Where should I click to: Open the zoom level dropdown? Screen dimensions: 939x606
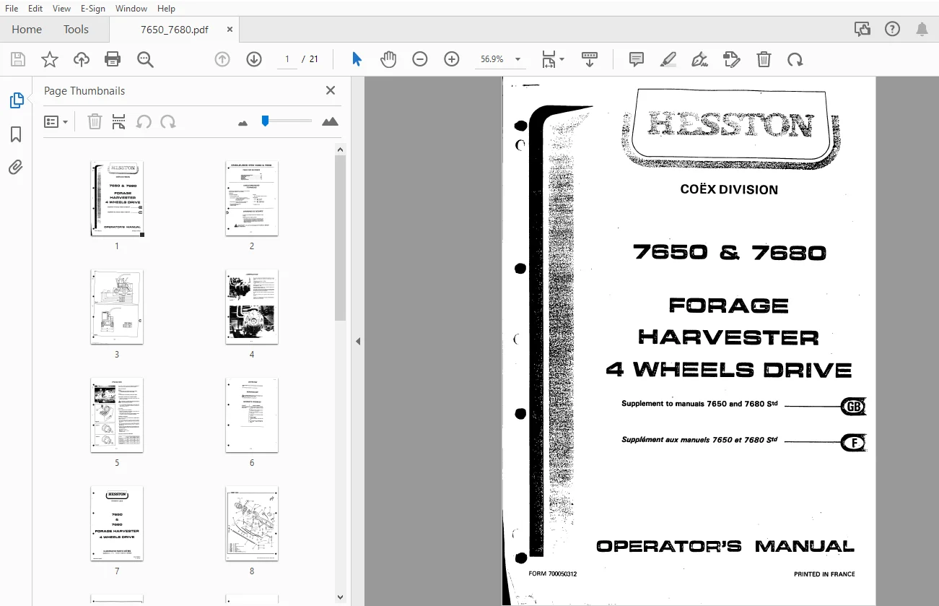(517, 59)
